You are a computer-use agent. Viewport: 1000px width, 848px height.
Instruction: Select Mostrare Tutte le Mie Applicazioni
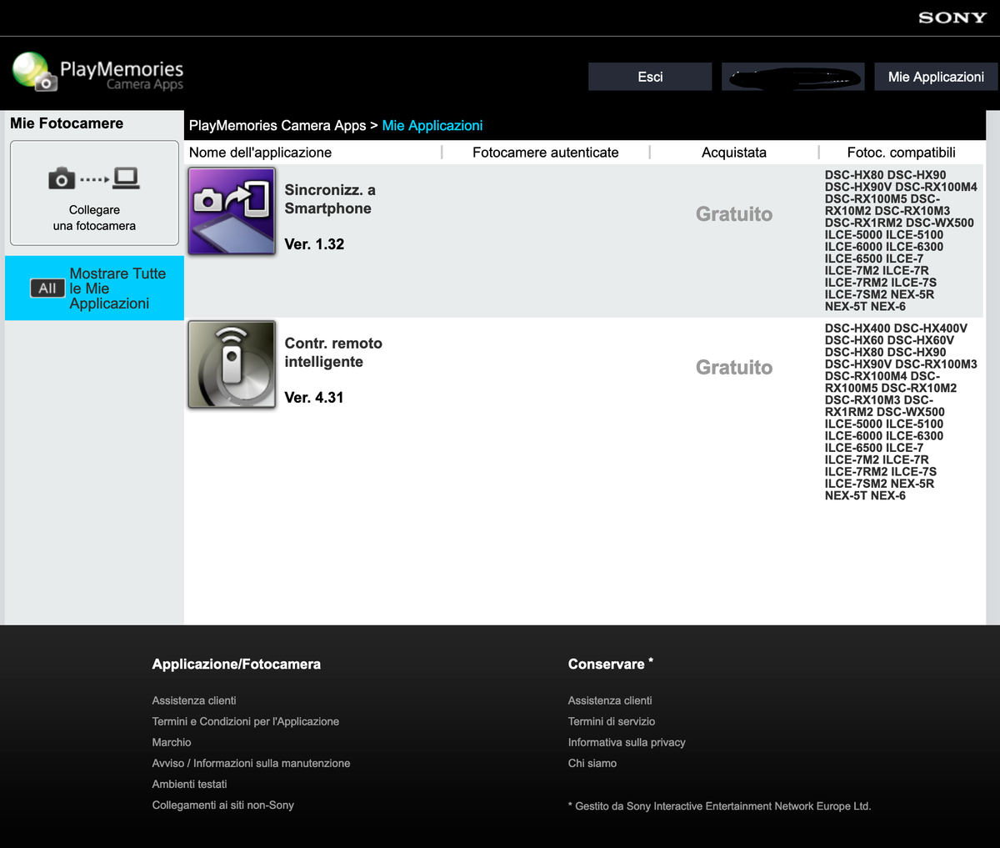click(x=117, y=289)
